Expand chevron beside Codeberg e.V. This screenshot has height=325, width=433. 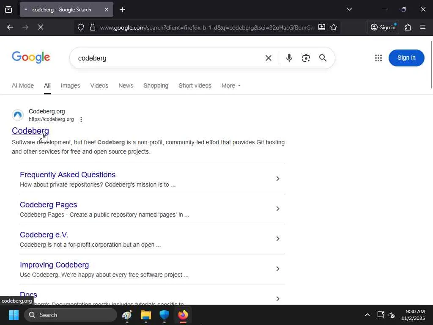pyautogui.click(x=278, y=239)
